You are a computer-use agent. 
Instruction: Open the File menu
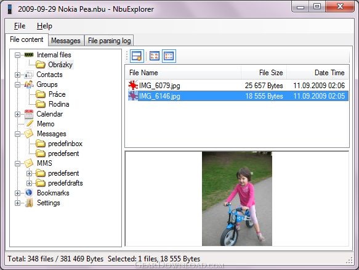point(20,26)
